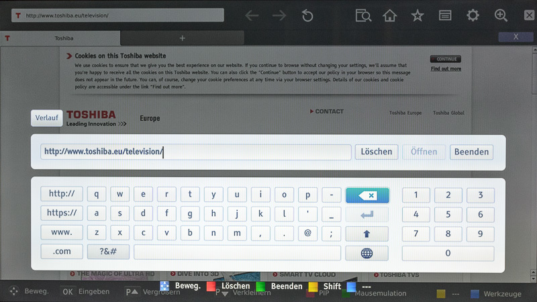Close the tab bar with the X button
537x302 pixels.
point(516,37)
